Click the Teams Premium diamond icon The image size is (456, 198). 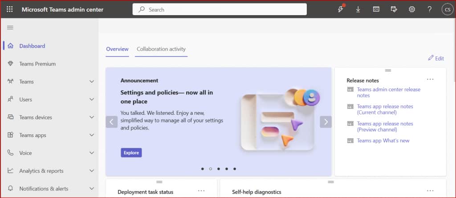pyautogui.click(x=11, y=64)
